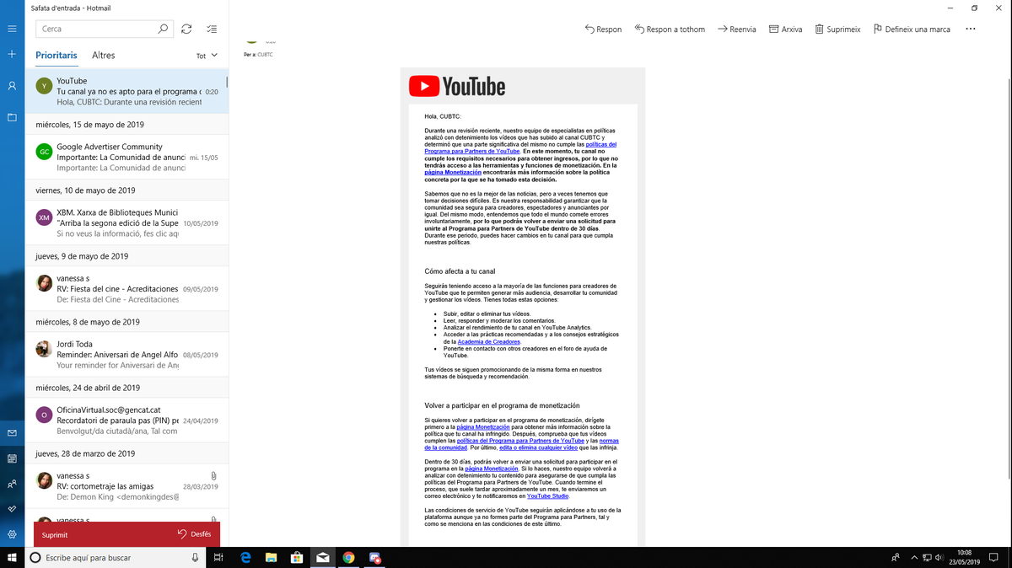Image resolution: width=1012 pixels, height=568 pixels.
Task: Open Mail settings gear icon
Action: [x=12, y=534]
